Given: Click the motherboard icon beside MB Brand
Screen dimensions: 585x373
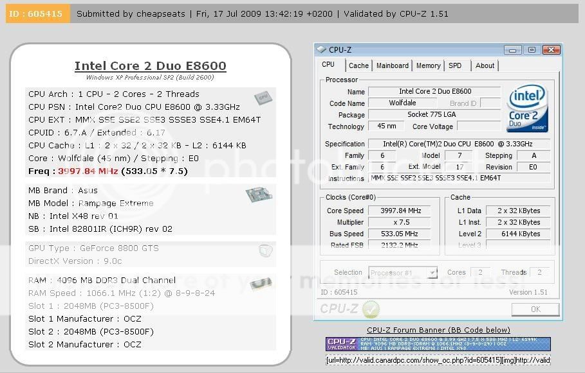Looking at the screenshot, I should click(x=259, y=195).
